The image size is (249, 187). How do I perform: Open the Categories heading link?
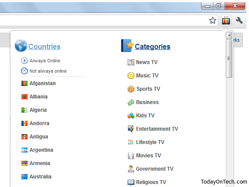[x=152, y=46]
